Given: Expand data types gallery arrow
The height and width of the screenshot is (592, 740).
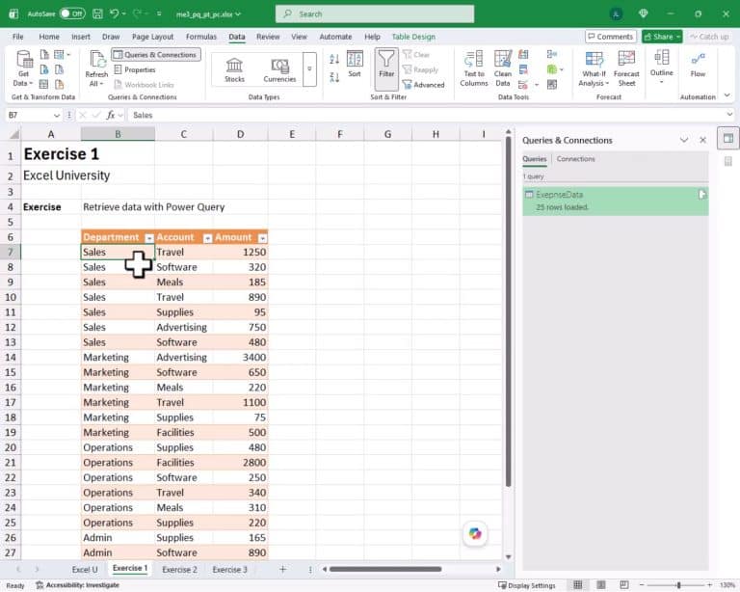Looking at the screenshot, I should (309, 68).
